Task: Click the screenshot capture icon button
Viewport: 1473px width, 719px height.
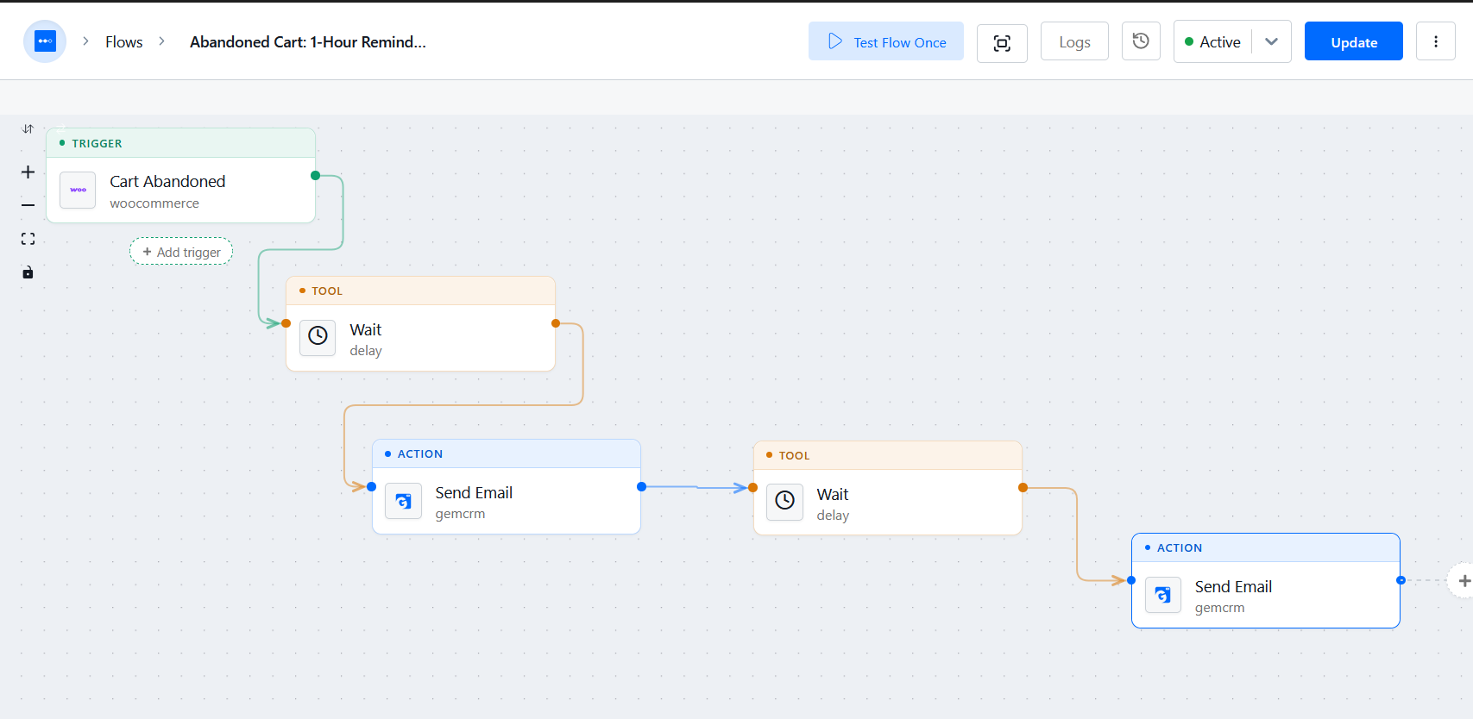Action: pyautogui.click(x=1002, y=43)
